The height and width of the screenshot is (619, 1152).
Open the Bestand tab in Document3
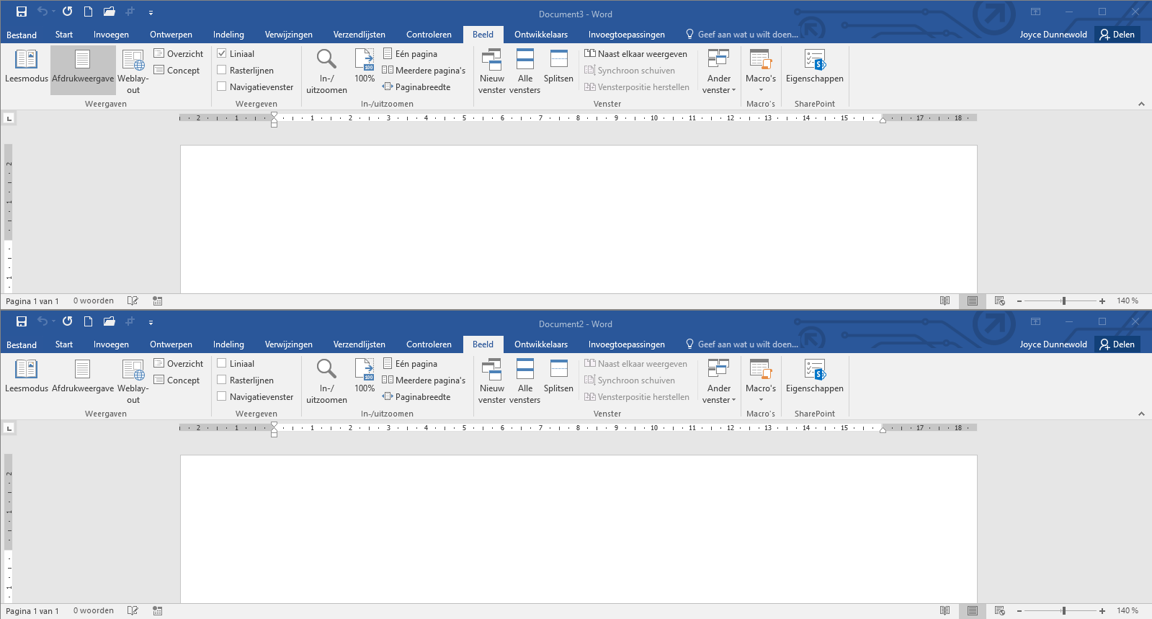22,35
